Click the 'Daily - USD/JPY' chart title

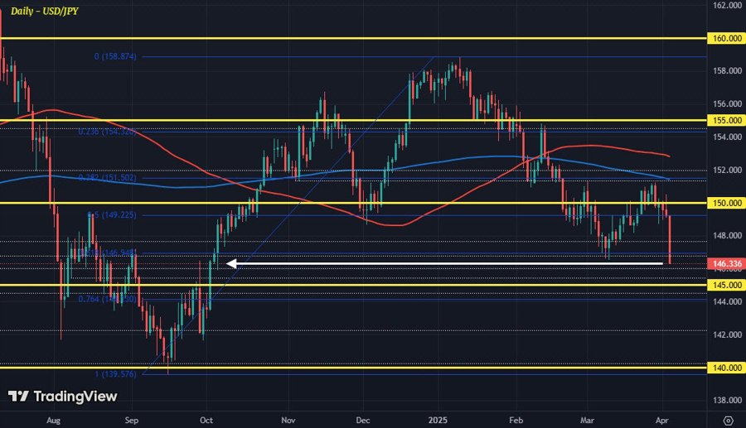pos(44,11)
